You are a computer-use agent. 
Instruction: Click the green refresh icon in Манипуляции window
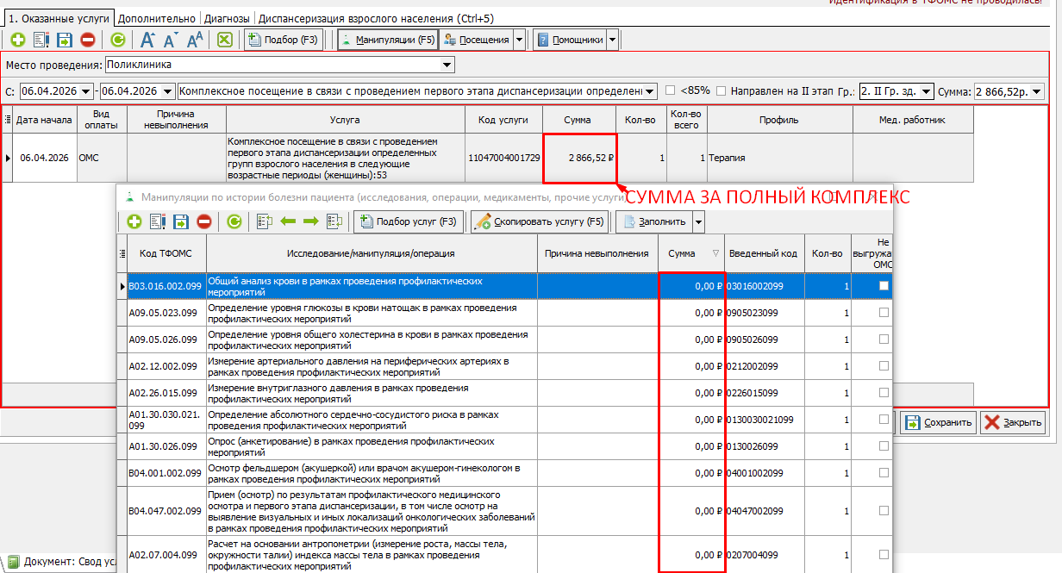click(234, 221)
